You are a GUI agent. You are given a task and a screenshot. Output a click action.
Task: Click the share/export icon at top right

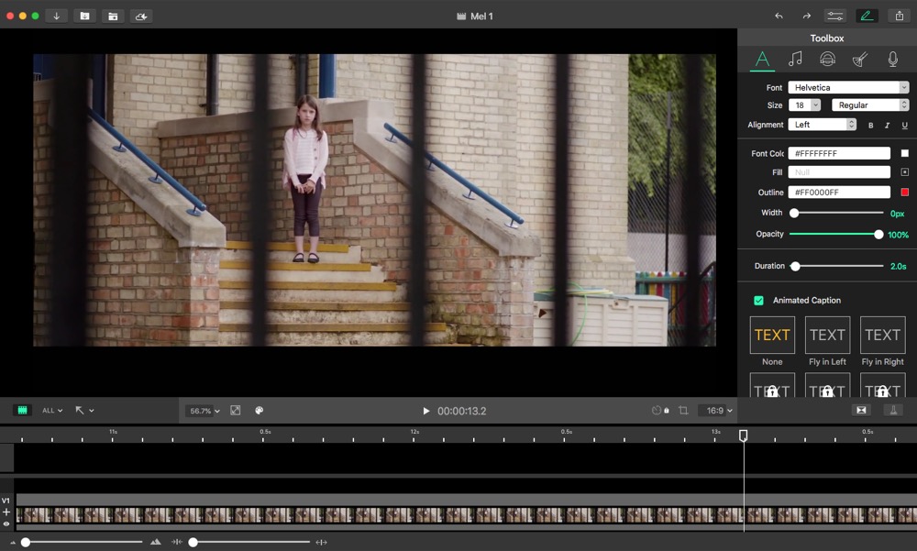pos(900,16)
